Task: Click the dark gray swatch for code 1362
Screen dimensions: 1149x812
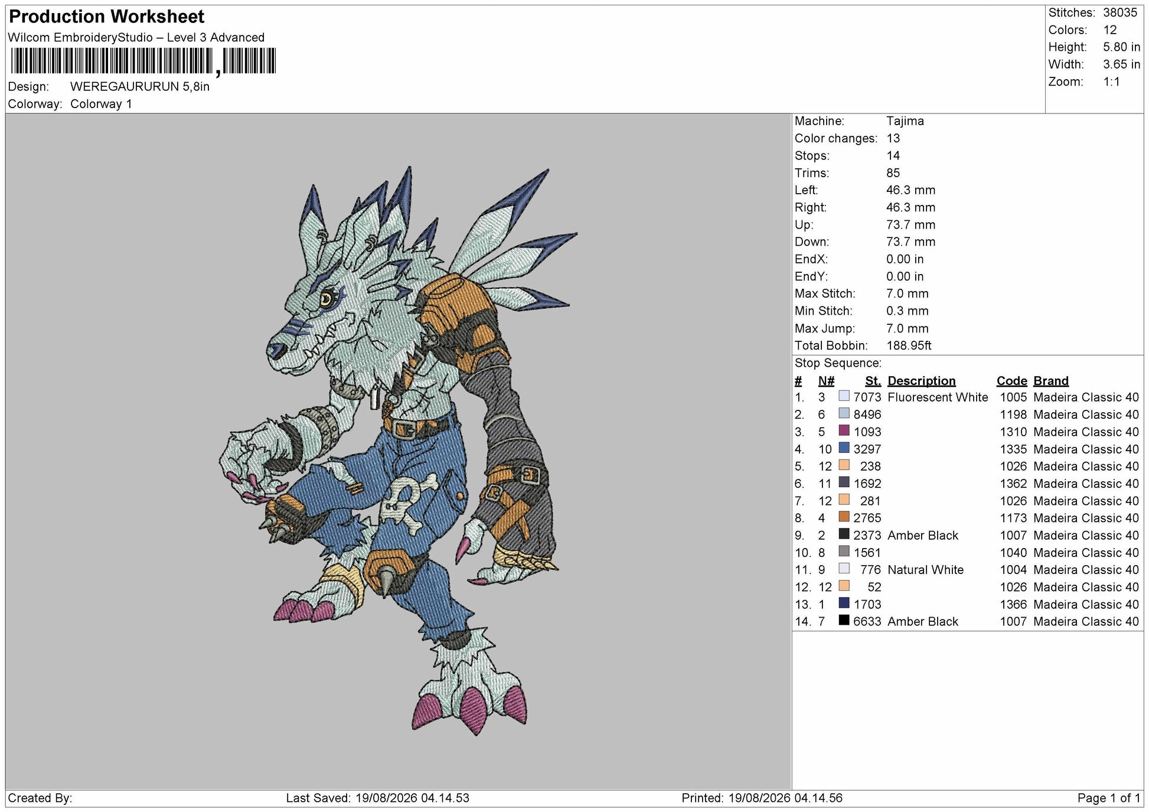Action: click(844, 482)
